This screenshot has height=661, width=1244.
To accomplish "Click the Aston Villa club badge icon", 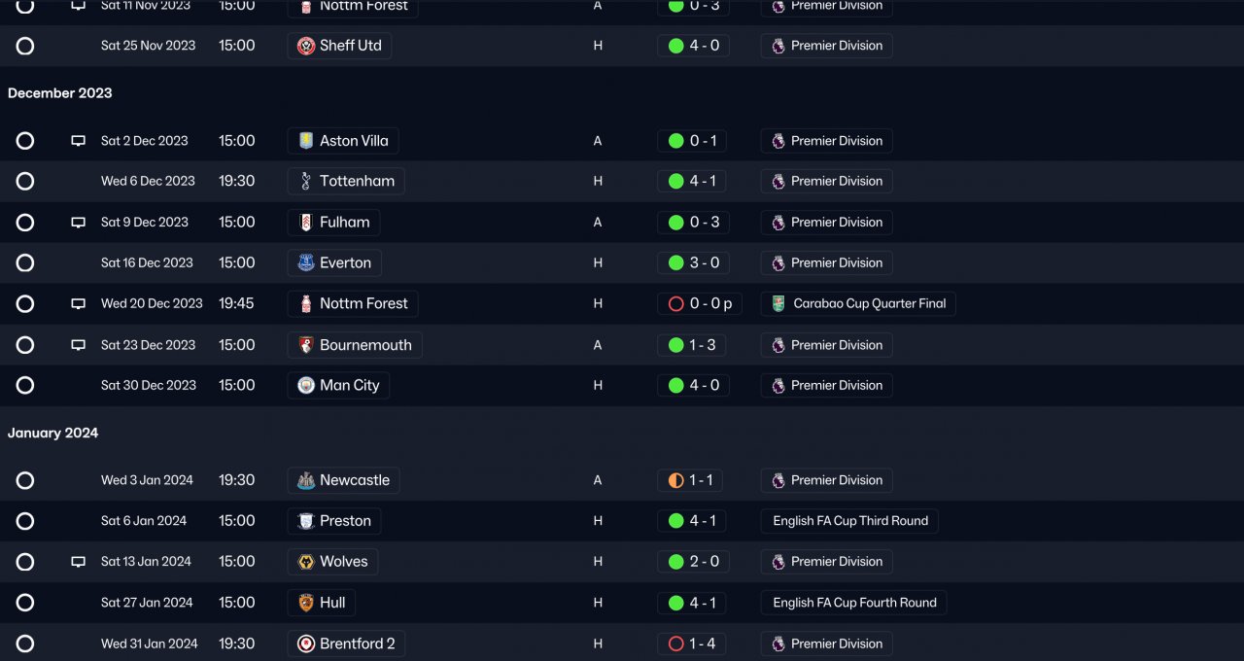I will [306, 141].
